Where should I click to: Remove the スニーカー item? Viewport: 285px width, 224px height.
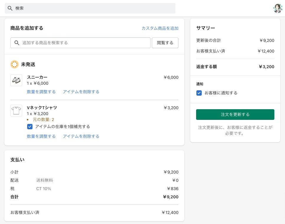tap(81, 92)
